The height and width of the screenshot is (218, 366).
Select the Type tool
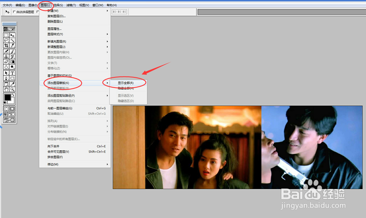pyautogui.click(x=12, y=73)
